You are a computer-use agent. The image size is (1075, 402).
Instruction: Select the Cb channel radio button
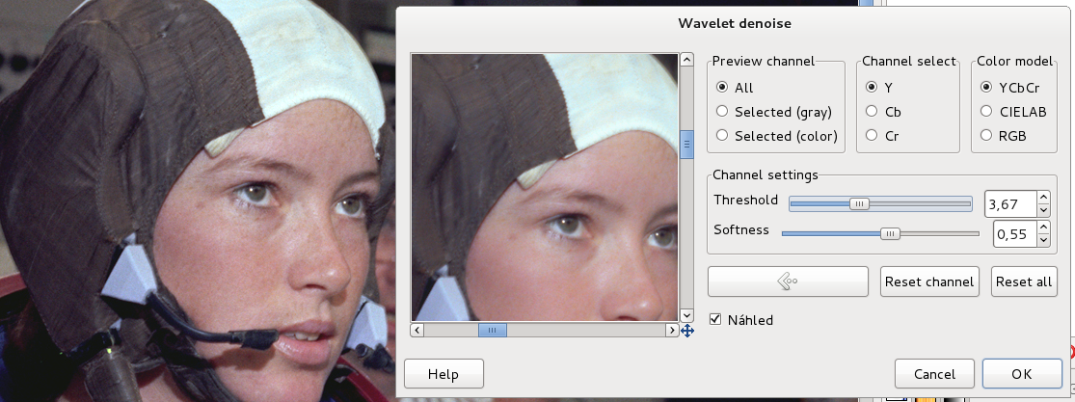pyautogui.click(x=872, y=111)
